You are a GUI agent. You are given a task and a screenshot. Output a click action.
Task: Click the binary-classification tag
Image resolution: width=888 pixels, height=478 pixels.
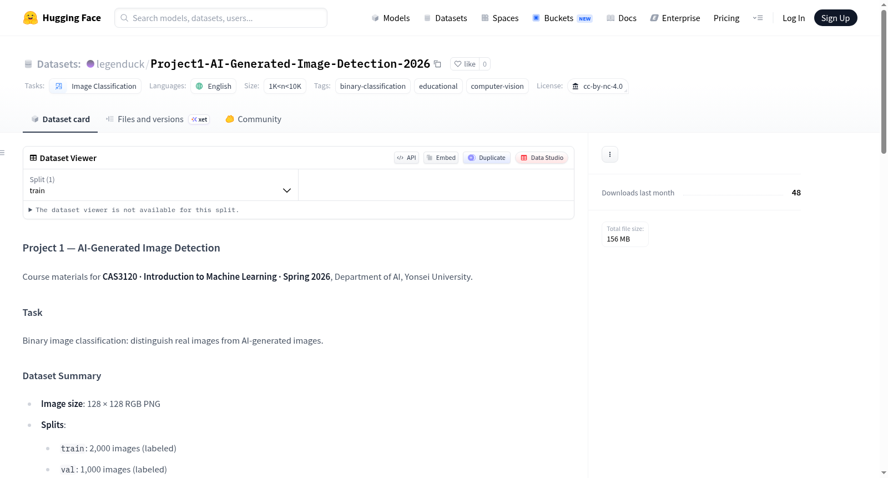click(x=373, y=86)
